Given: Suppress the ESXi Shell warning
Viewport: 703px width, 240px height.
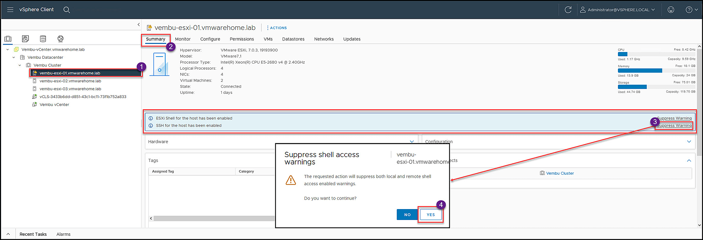Looking at the screenshot, I should (x=674, y=118).
